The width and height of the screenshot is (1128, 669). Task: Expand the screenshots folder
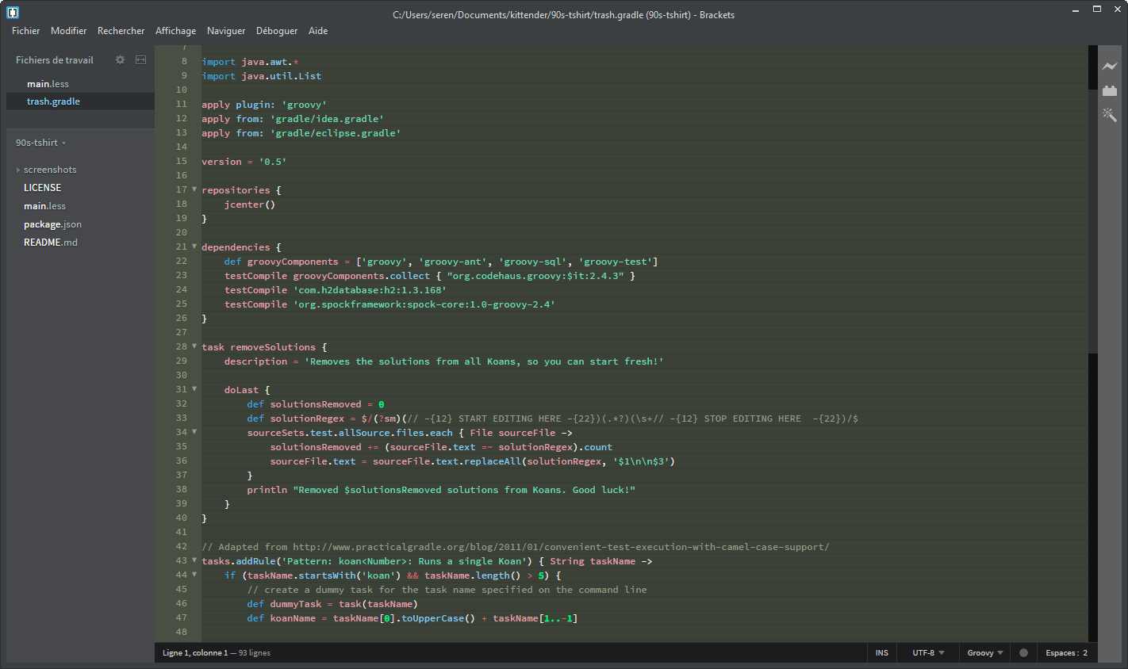(18, 169)
